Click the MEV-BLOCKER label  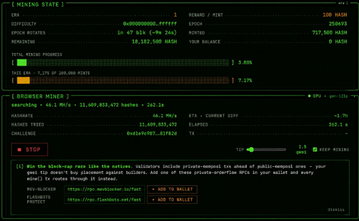click(x=42, y=189)
